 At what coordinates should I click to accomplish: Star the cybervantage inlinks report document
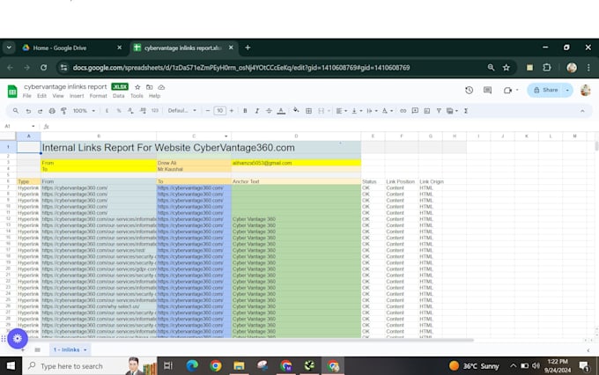point(137,87)
